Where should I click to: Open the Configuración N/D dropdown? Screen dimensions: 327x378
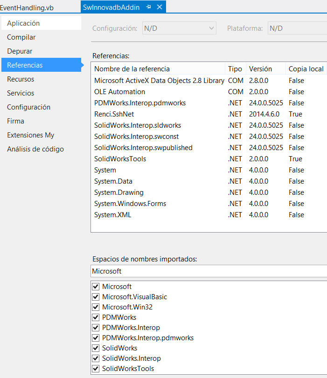[179, 28]
